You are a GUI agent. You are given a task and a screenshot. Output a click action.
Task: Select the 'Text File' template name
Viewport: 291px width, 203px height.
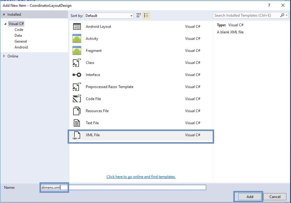92,123
